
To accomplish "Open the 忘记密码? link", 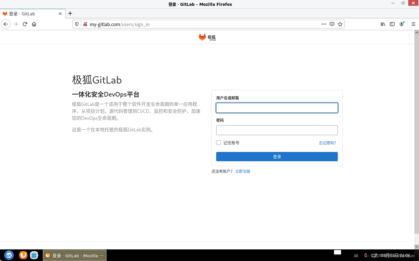I will (x=327, y=143).
